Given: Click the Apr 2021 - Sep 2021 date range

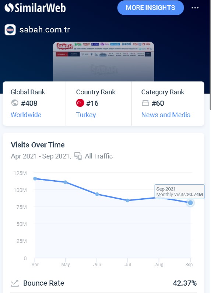Looking at the screenshot, I should [x=41, y=156].
